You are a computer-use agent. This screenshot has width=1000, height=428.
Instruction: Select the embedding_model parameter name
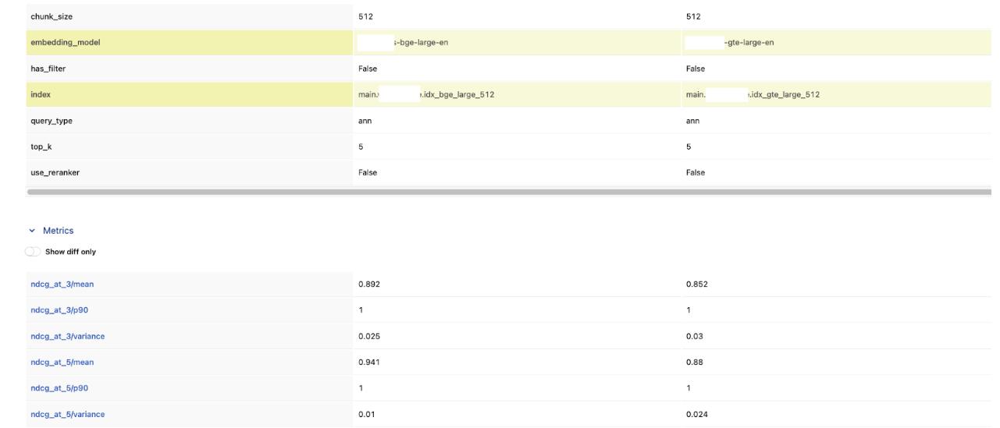click(66, 43)
